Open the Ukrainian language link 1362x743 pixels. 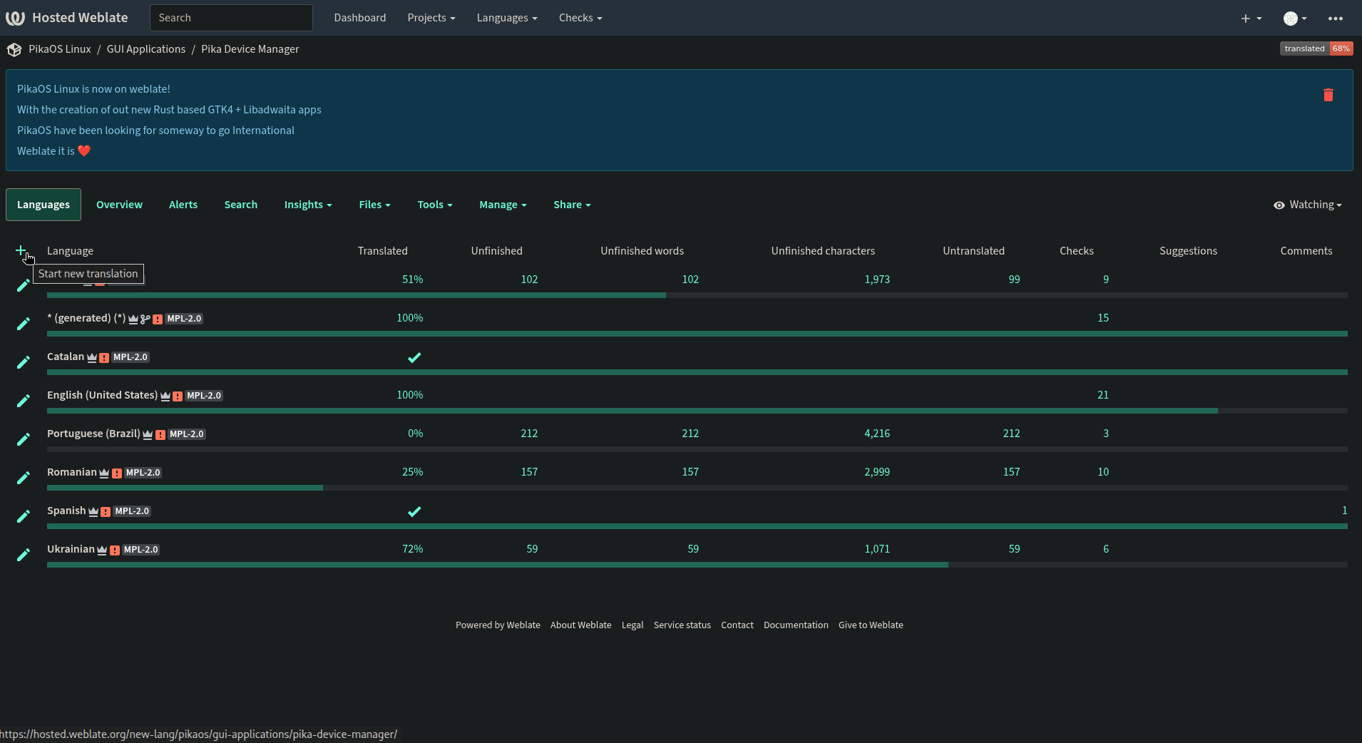(71, 549)
